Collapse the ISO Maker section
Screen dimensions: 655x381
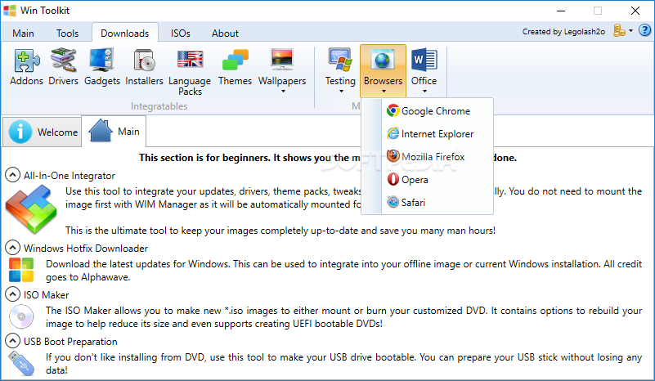click(12, 294)
